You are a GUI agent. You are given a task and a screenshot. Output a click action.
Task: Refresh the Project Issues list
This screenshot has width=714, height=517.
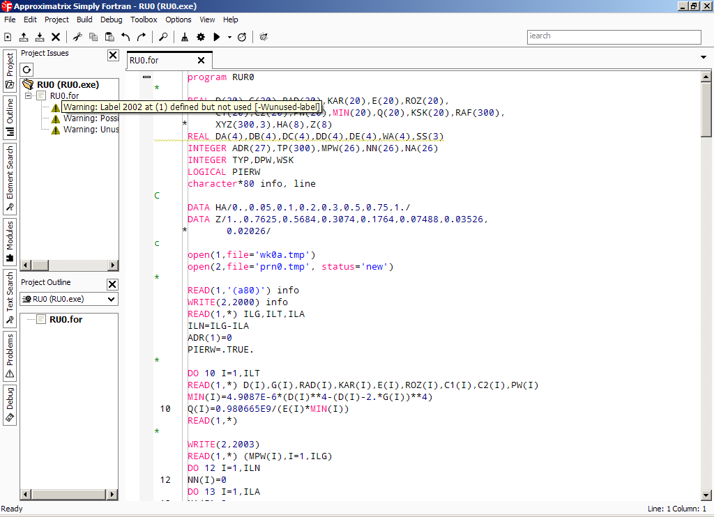[26, 70]
